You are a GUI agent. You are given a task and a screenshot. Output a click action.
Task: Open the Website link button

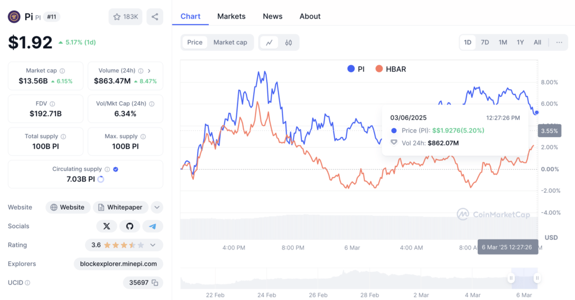[x=67, y=207]
